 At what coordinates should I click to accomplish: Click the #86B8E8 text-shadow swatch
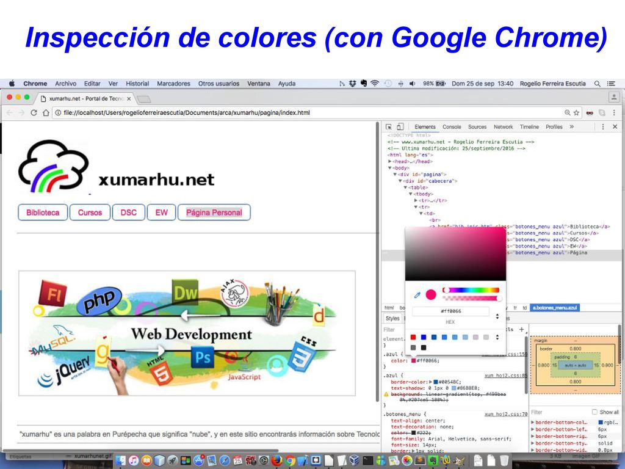[x=453, y=388]
